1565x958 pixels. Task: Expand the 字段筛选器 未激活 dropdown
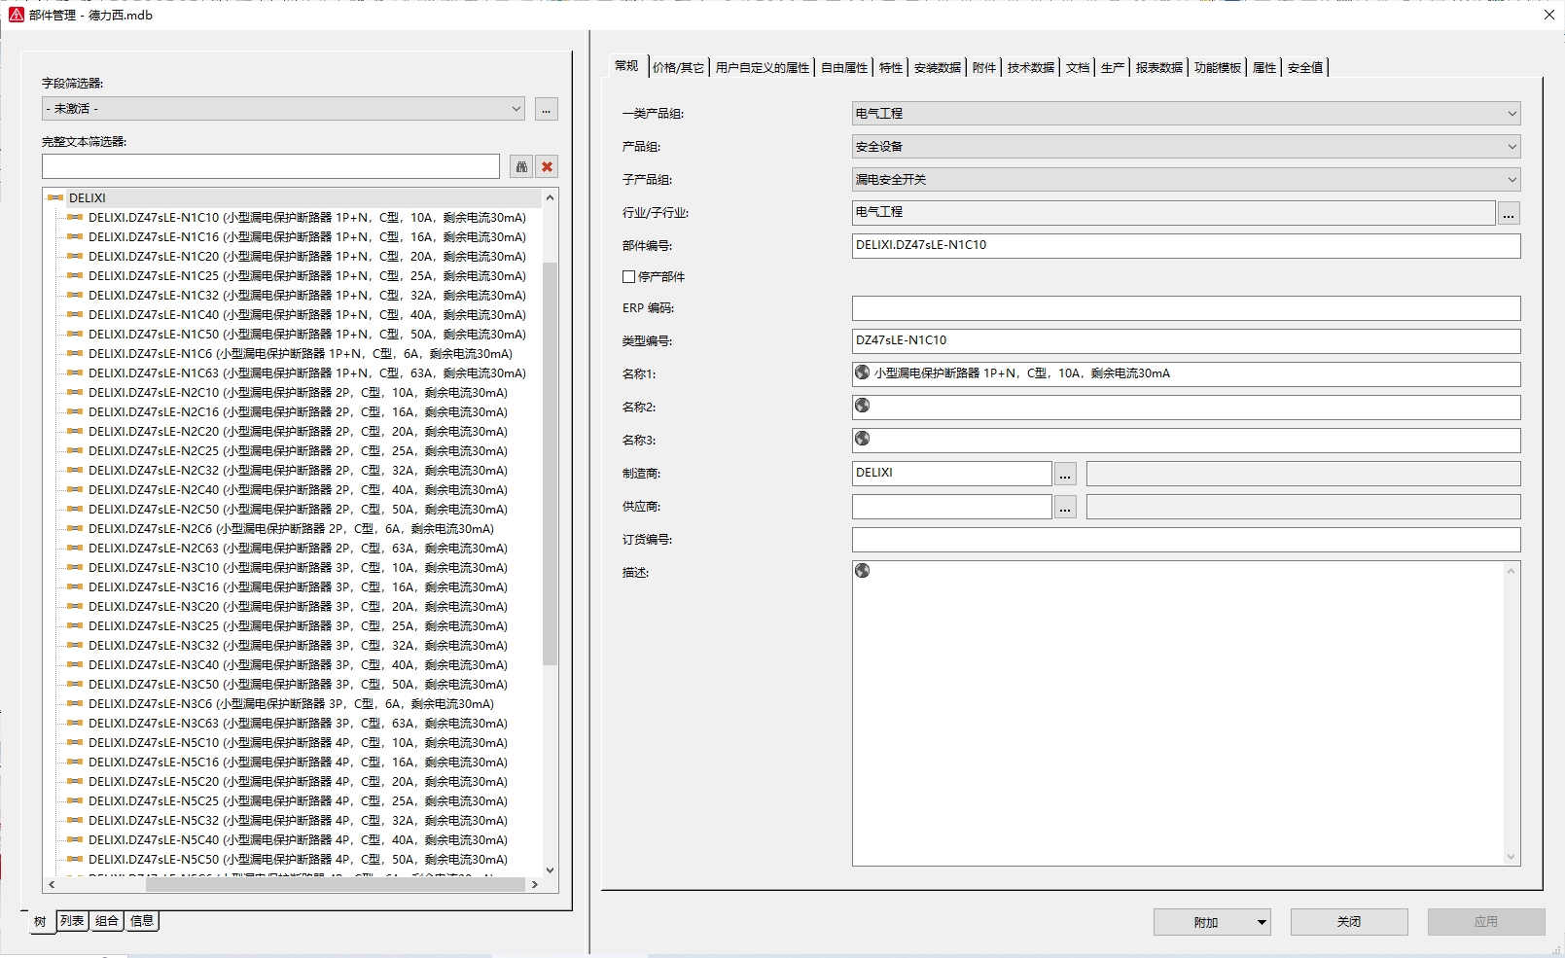(x=516, y=109)
